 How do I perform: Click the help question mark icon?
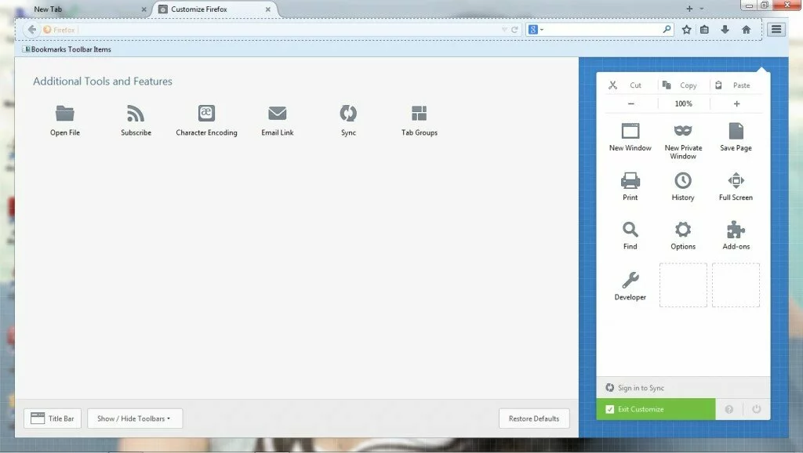729,409
